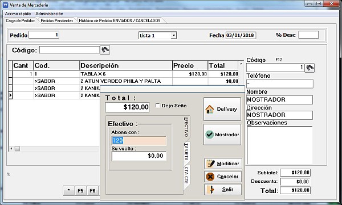Select the EFECTIVO vertical payment tab
Viewport: 342px width, 205px height.
186,127
